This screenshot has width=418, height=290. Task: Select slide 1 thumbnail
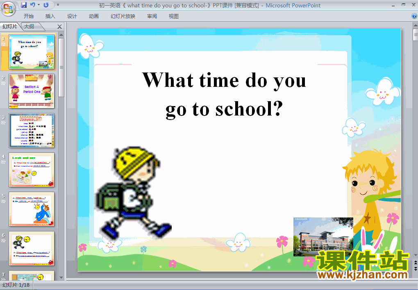pos(32,52)
